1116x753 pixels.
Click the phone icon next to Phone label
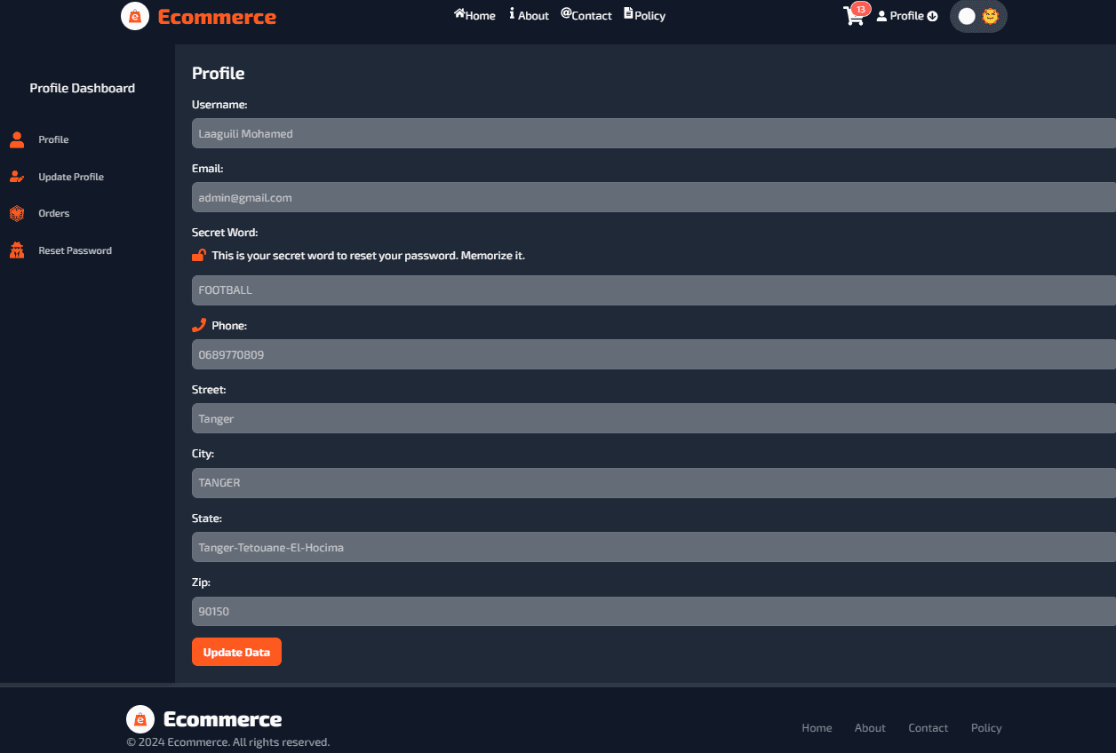tap(198, 324)
